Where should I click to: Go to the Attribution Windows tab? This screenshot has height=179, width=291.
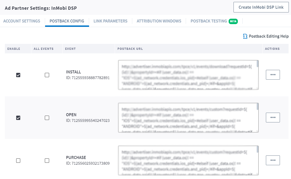(159, 21)
